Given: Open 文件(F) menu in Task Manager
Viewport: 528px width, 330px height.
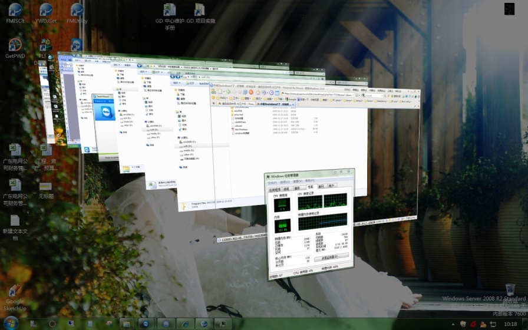Looking at the screenshot, I should tap(272, 183).
